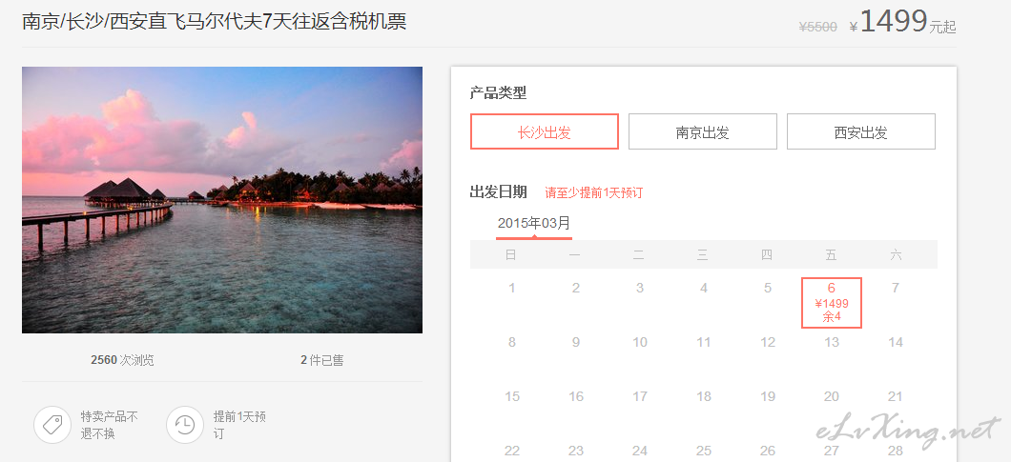The image size is (1011, 462).
Task: Choose March 6 priced ¥1499
Action: 831,302
